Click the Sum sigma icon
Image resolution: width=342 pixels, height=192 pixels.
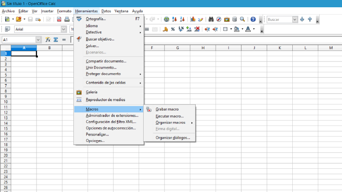point(56,40)
